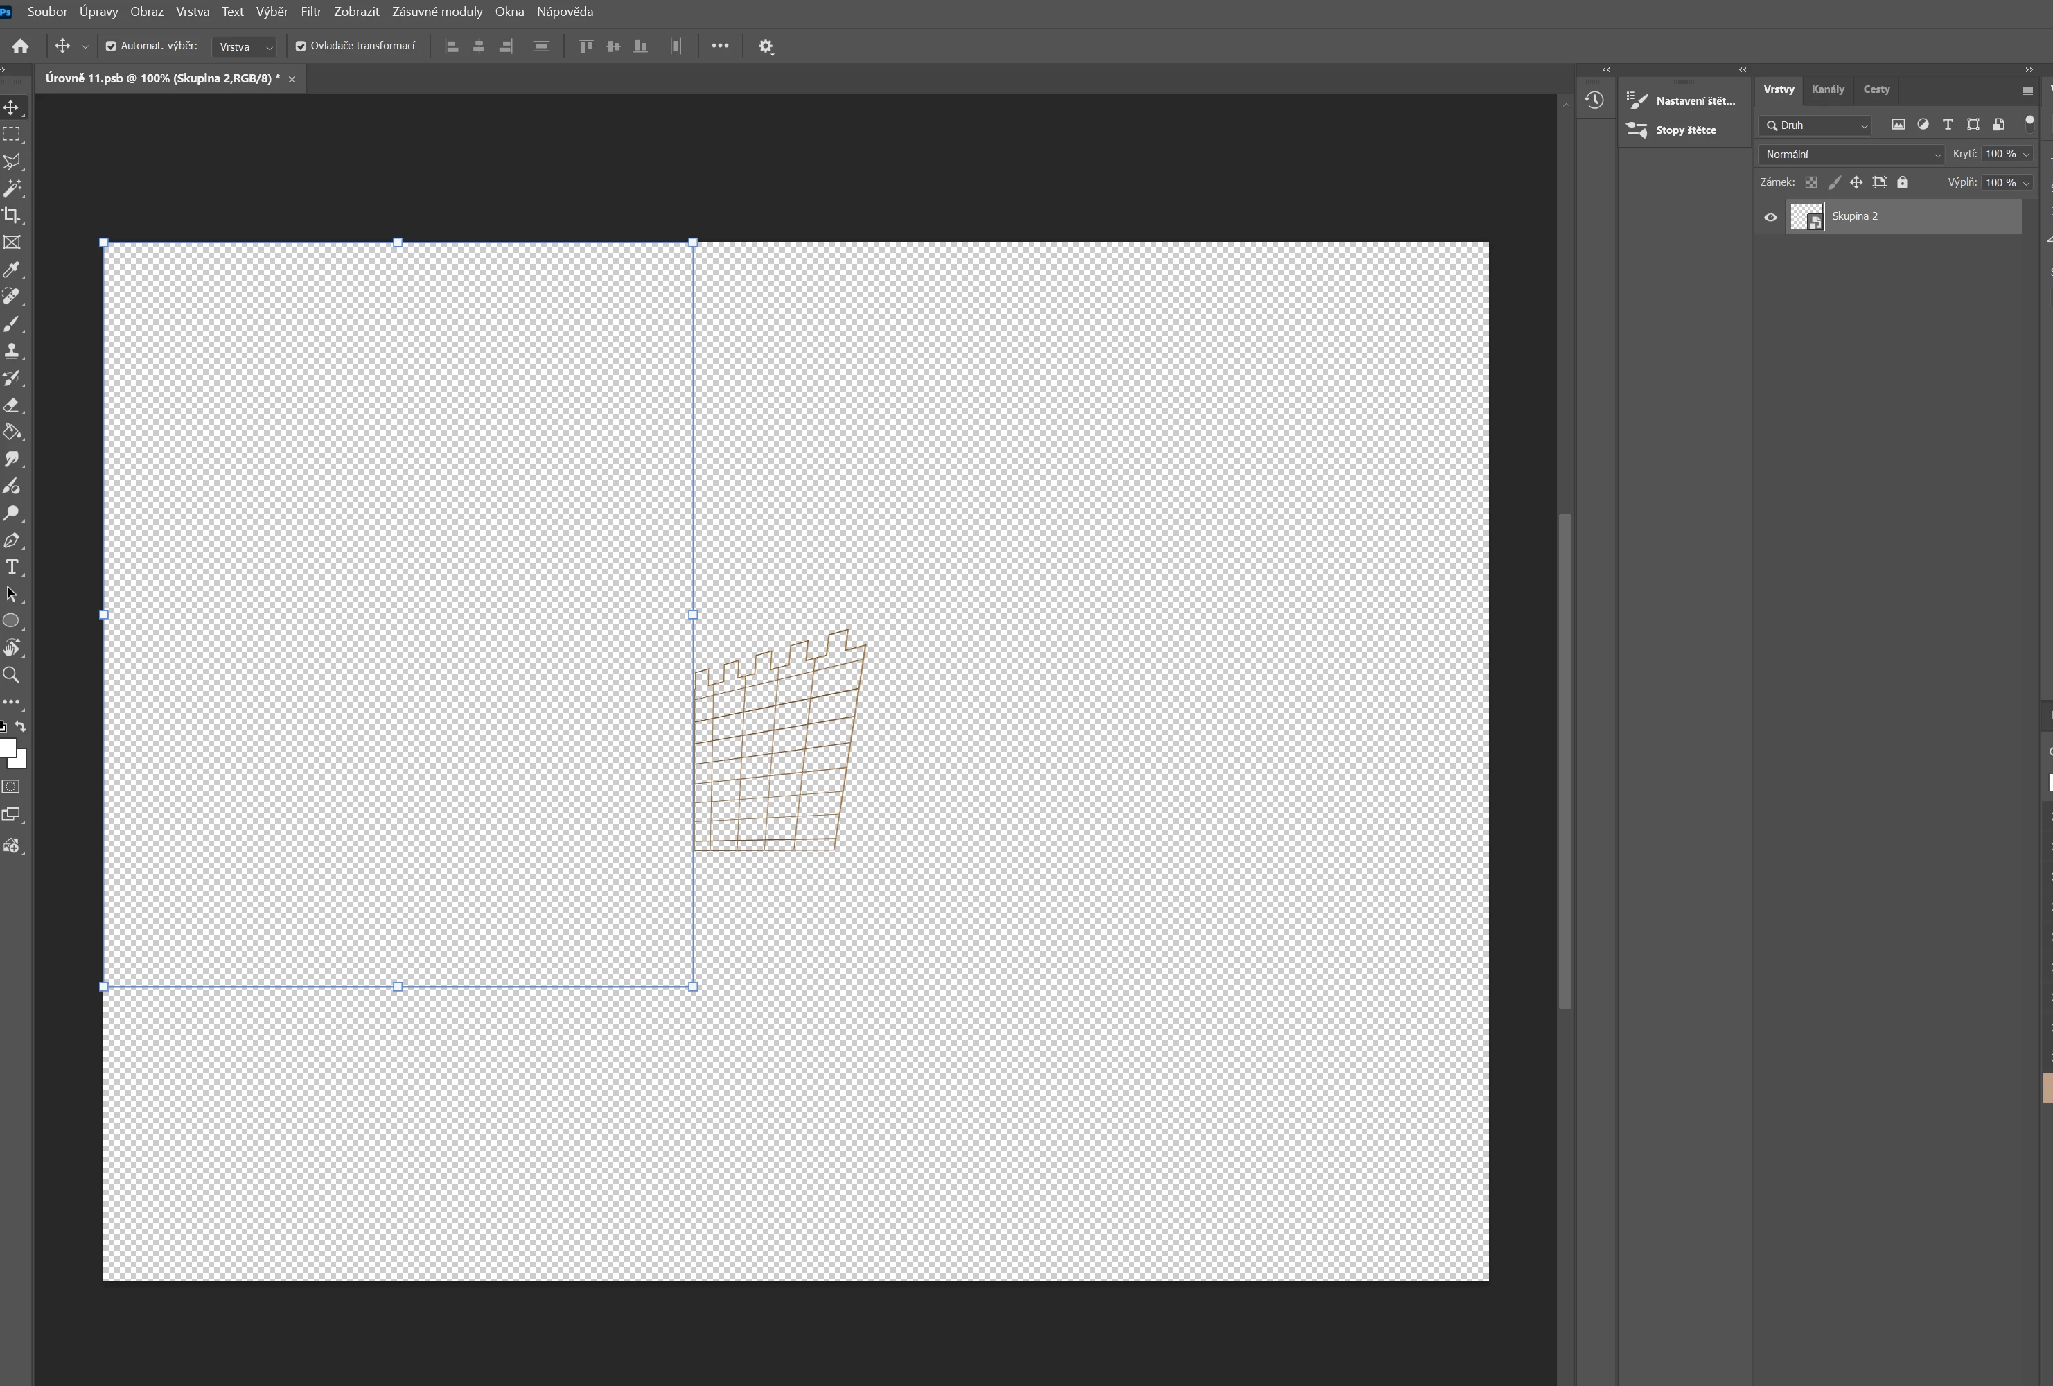Select the Eraser tool
This screenshot has height=1386, width=2053.
12,405
